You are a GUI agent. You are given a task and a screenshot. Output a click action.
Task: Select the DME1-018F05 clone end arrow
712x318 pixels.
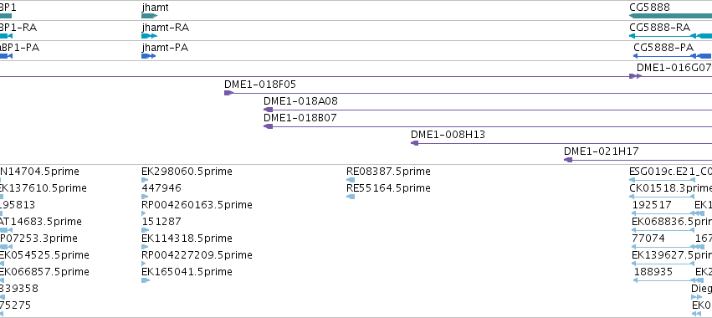pos(228,93)
